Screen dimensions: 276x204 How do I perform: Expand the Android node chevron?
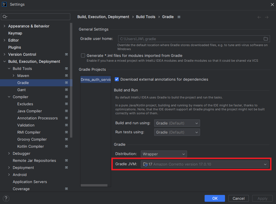pyautogui.click(x=9, y=175)
